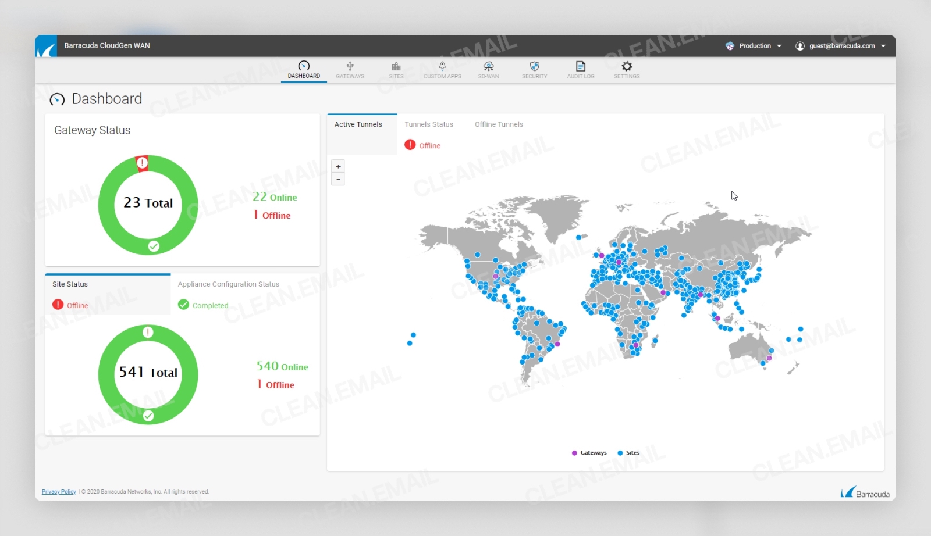The width and height of the screenshot is (931, 536).
Task: Click the Offline indicator under Site Status
Action: click(70, 305)
